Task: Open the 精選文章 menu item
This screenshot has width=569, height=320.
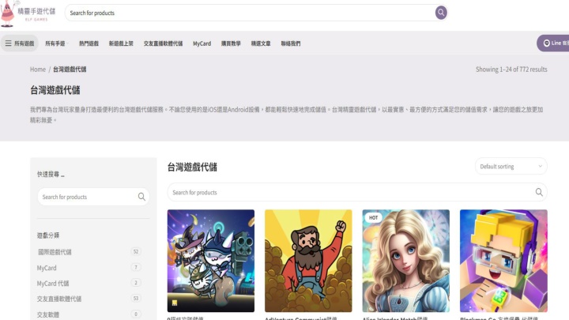Action: click(261, 43)
